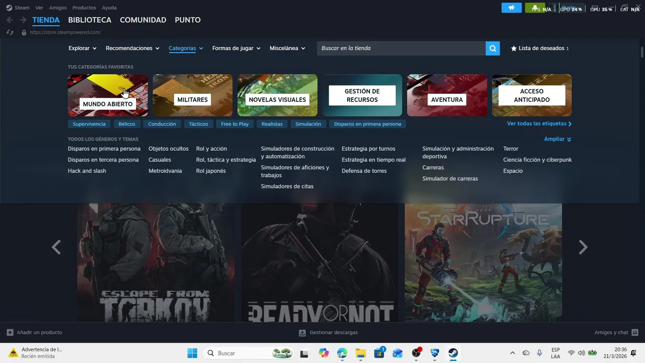This screenshot has height=363, width=645.
Task: Show next carousel games with right arrow
Action: [x=583, y=247]
